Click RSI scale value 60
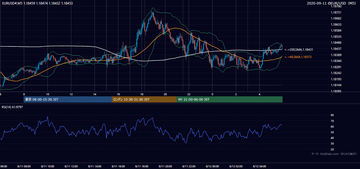Image resolution: width=360 pixels, height=169 pixels. click(332, 126)
